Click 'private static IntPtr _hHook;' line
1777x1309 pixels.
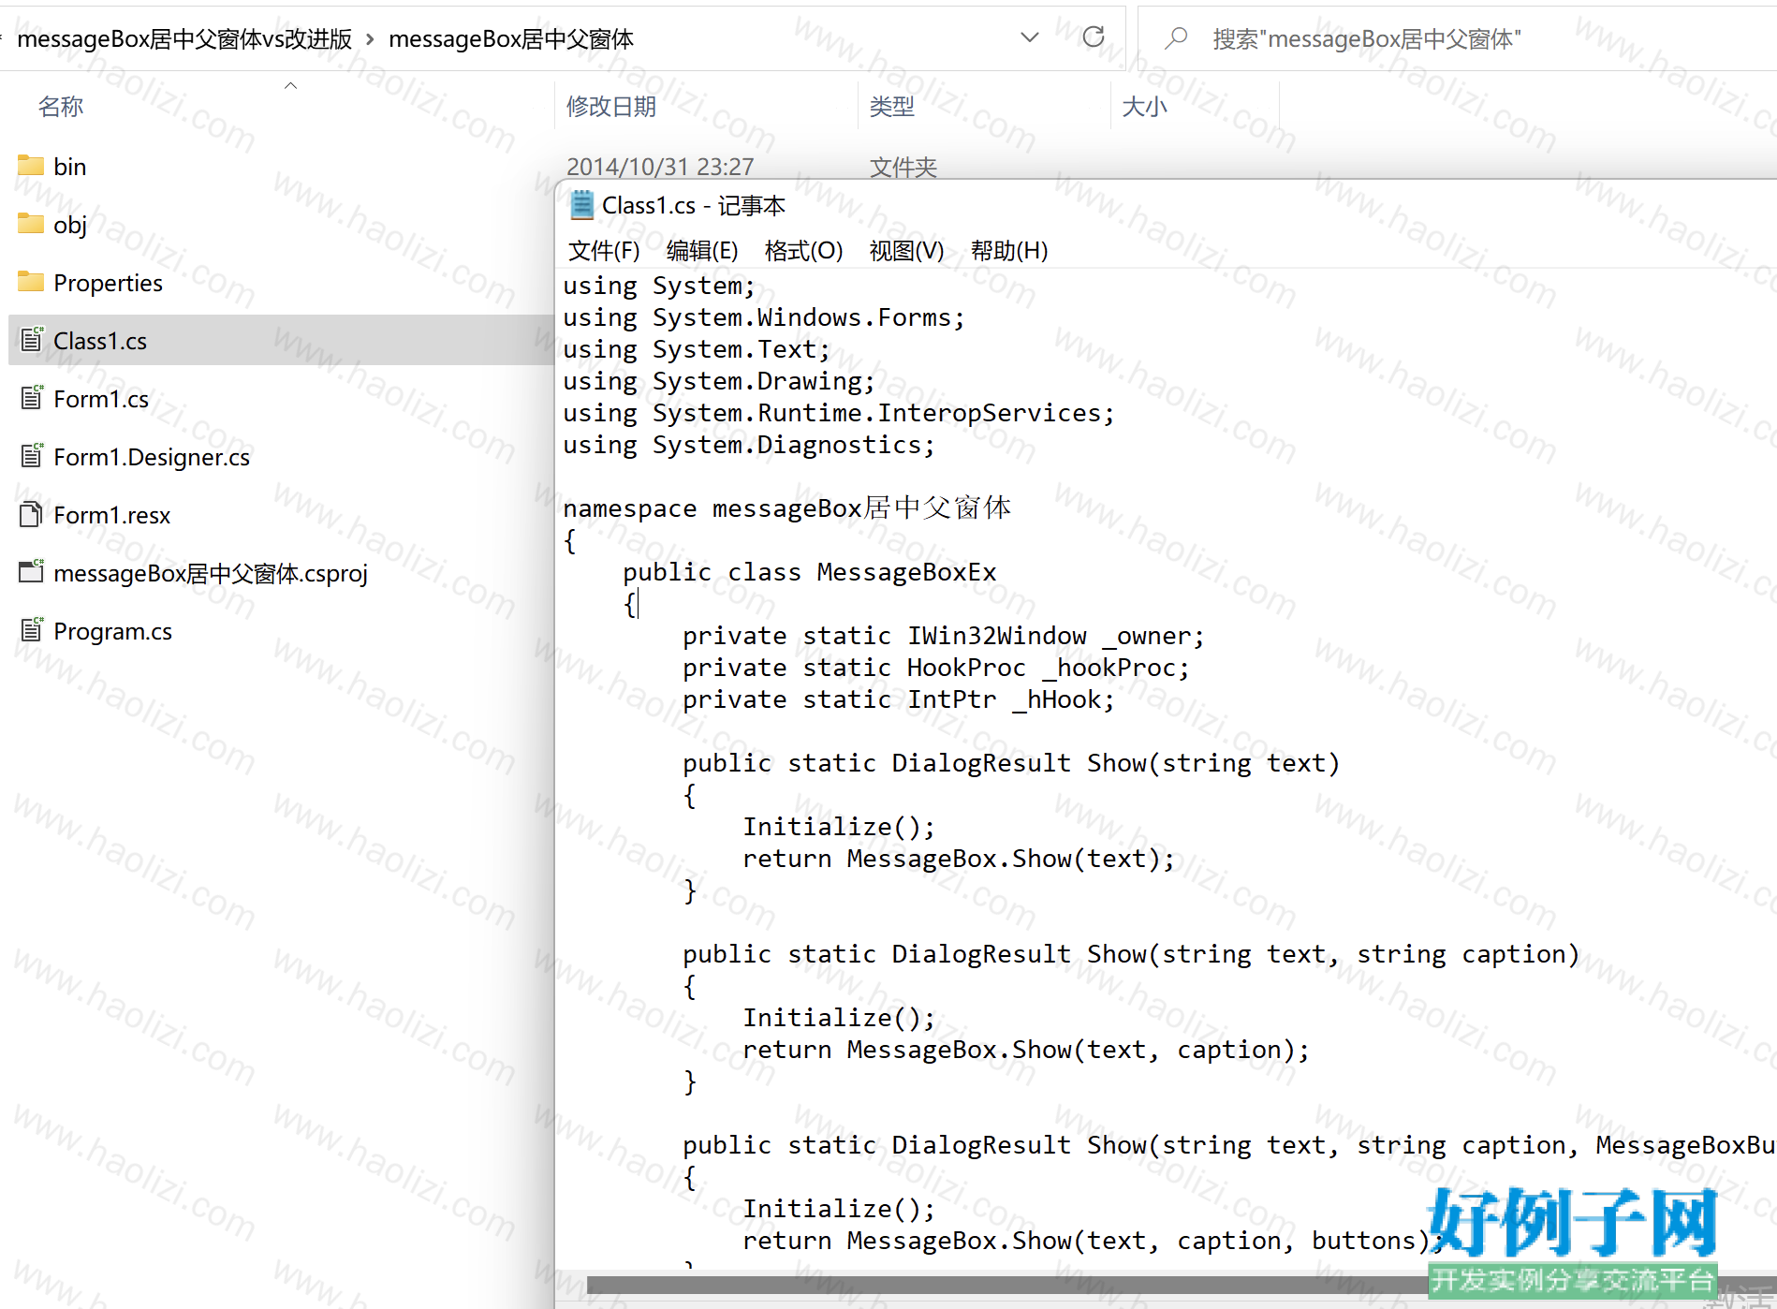[899, 699]
